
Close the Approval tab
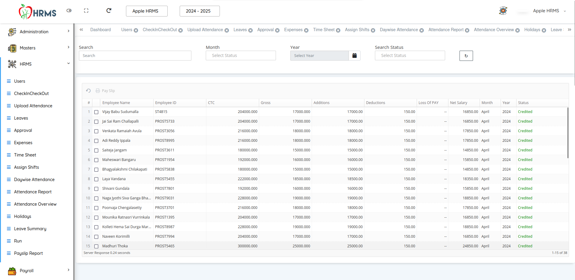point(277,30)
